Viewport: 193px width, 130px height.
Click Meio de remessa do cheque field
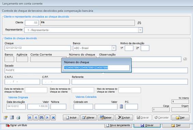(130, 90)
